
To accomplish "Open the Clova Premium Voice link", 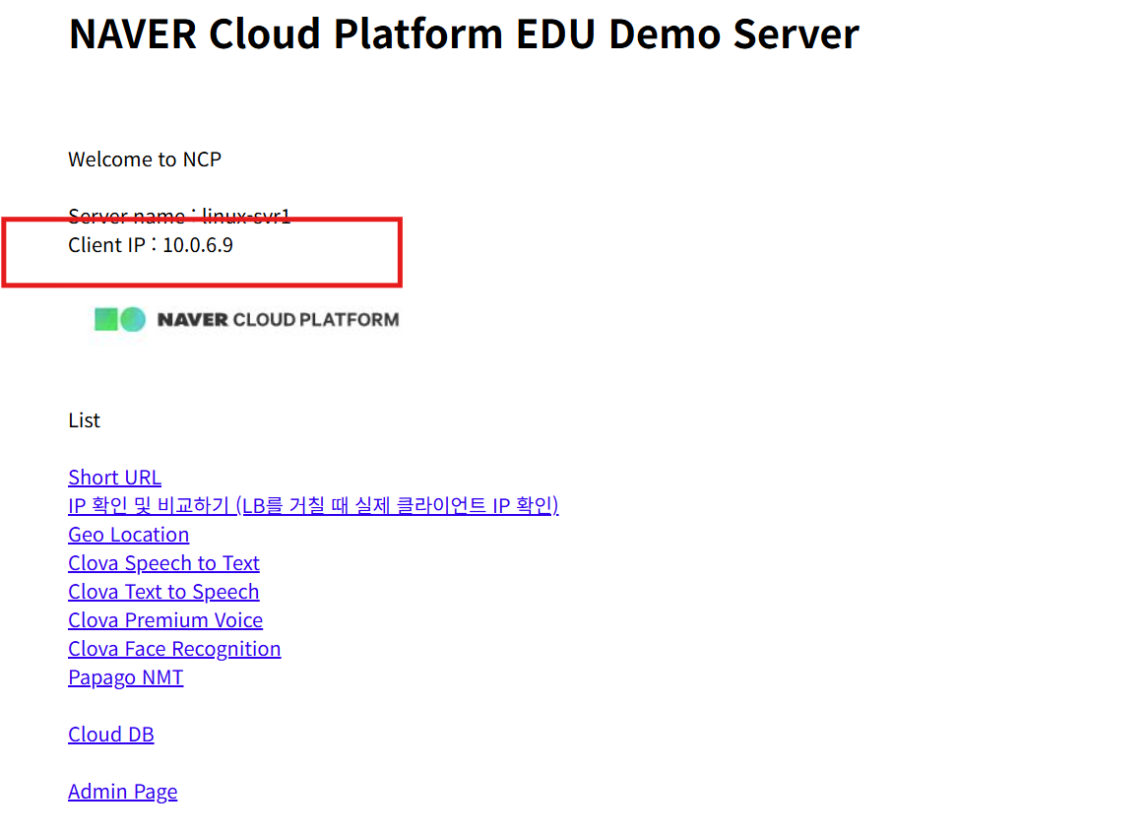I will tap(165, 620).
